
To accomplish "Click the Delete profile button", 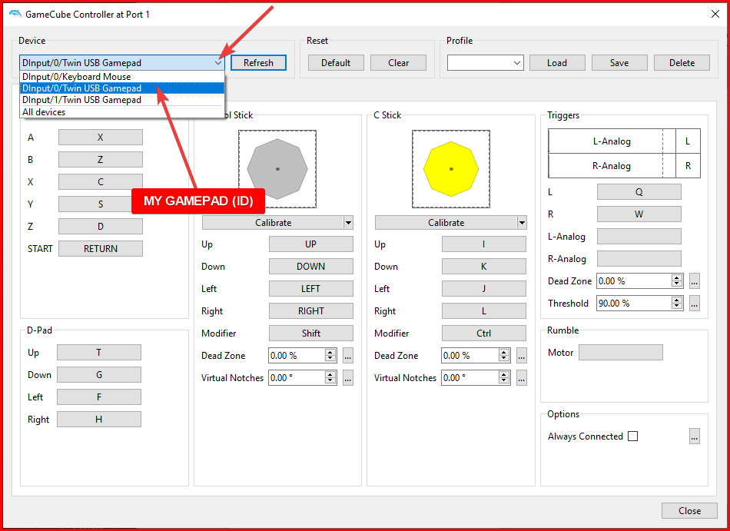I will 682,63.
